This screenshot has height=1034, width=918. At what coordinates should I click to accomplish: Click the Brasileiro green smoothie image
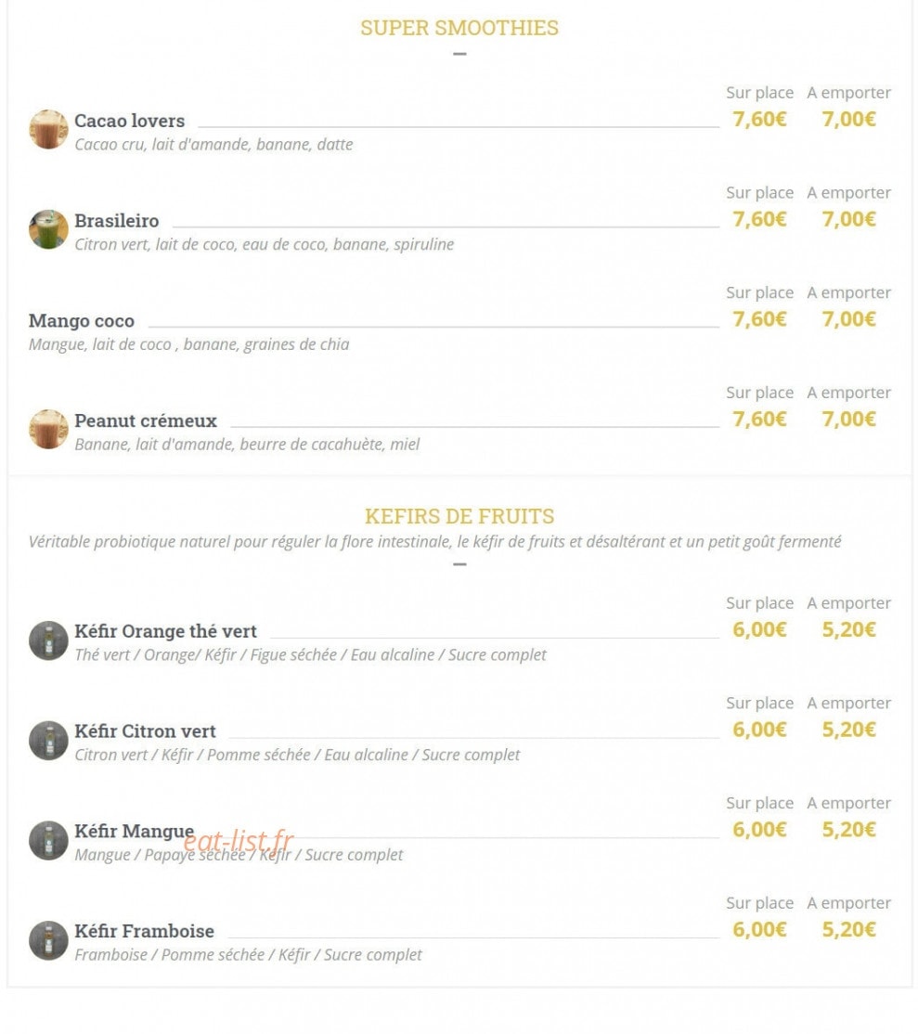coord(48,229)
